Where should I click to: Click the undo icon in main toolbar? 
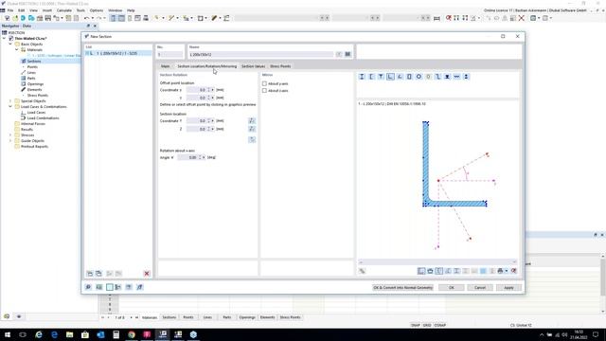pyautogui.click(x=86, y=18)
